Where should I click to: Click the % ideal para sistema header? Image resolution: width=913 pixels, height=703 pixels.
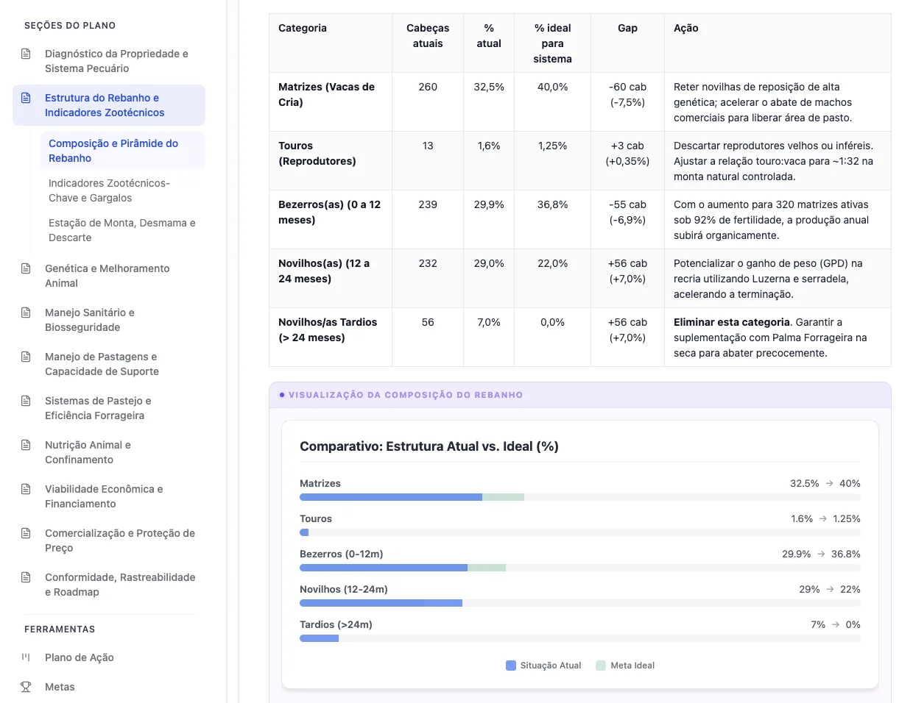tap(553, 43)
